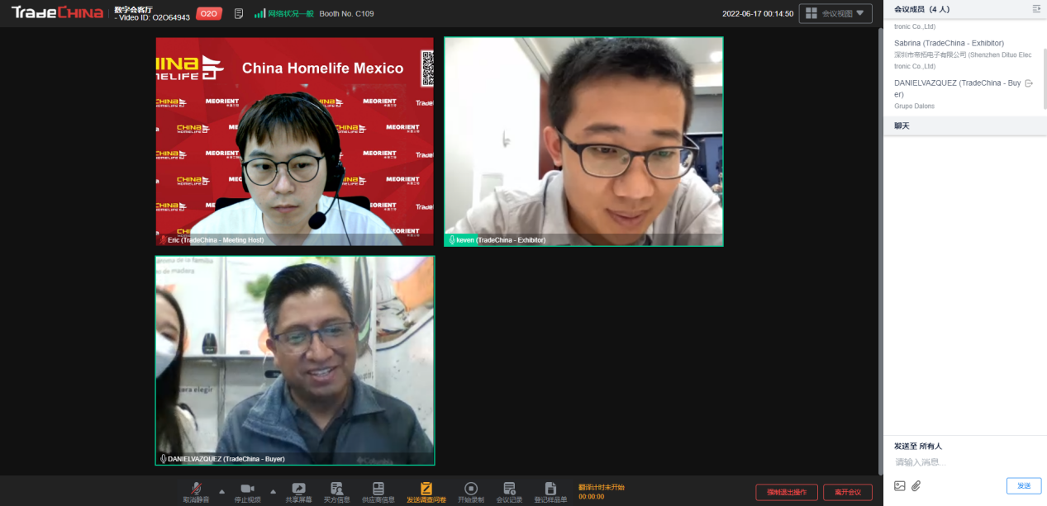This screenshot has width=1047, height=506.
Task: Send the chat message (发送)
Action: coord(1024,485)
